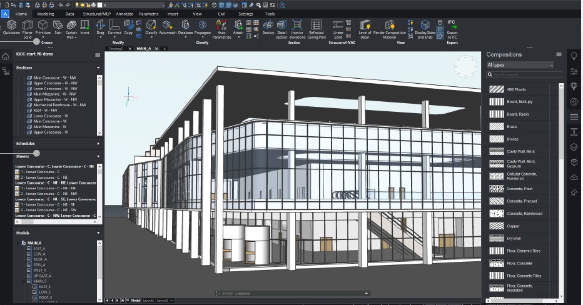Open the balloon icon in the right sidebar

tap(574, 86)
